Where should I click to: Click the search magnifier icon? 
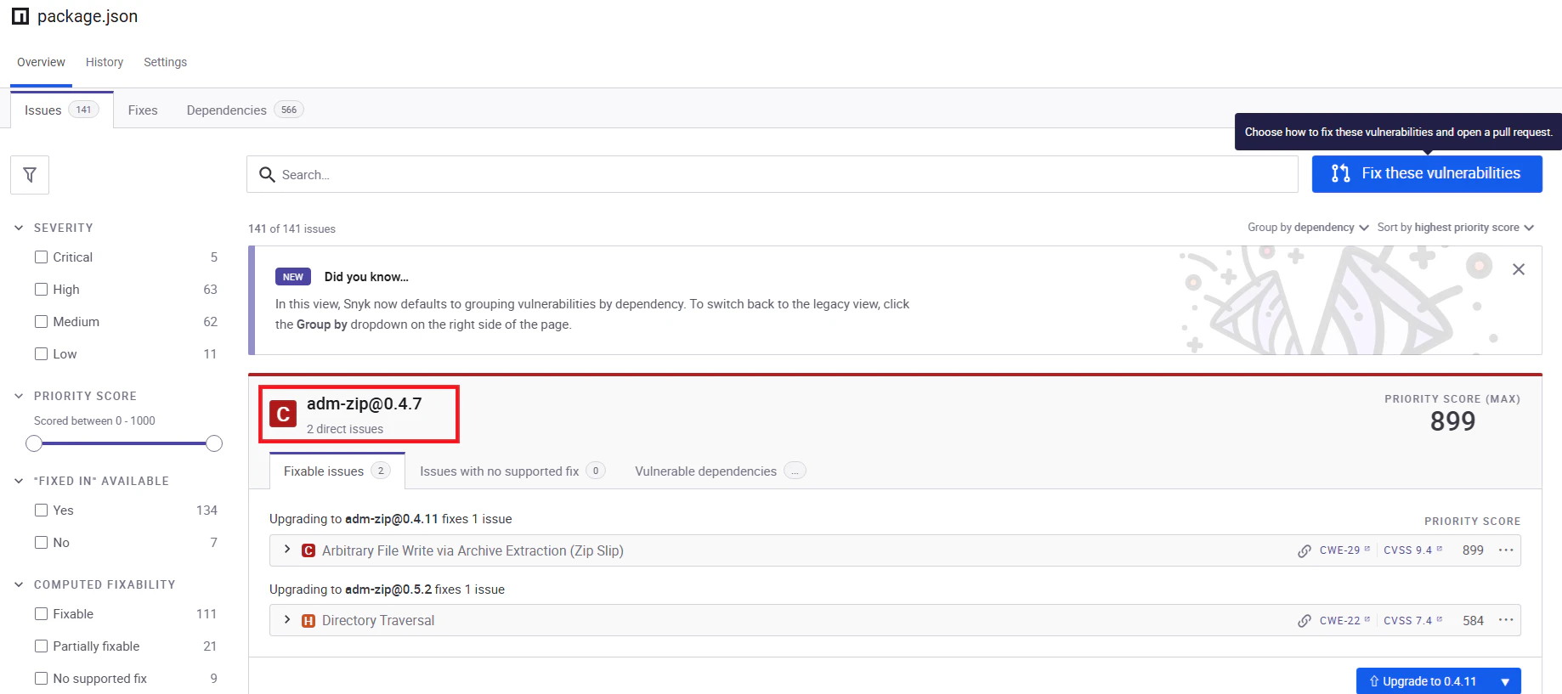click(267, 174)
